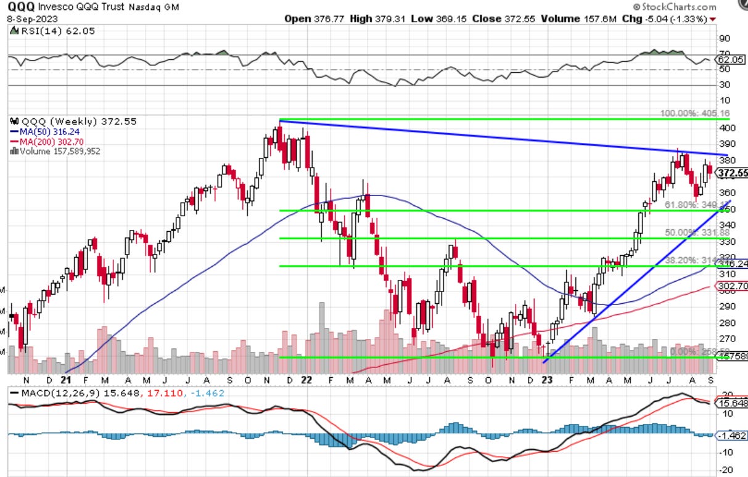Click the 316.24 tag on right axis
This screenshot has height=477, width=748.
tap(733, 263)
